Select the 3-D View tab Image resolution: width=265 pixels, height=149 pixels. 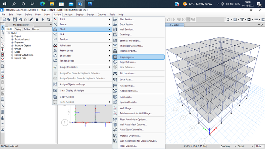[x=174, y=25]
